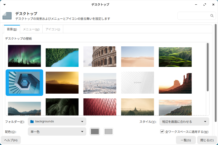Click the search input field
Image resolution: width=218 pixels, height=145 pixels.
tap(193, 16)
